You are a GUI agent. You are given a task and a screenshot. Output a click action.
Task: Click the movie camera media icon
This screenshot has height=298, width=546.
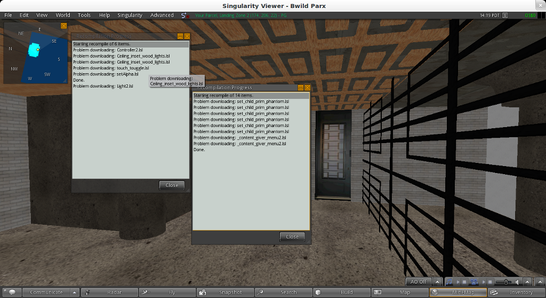tap(474, 281)
